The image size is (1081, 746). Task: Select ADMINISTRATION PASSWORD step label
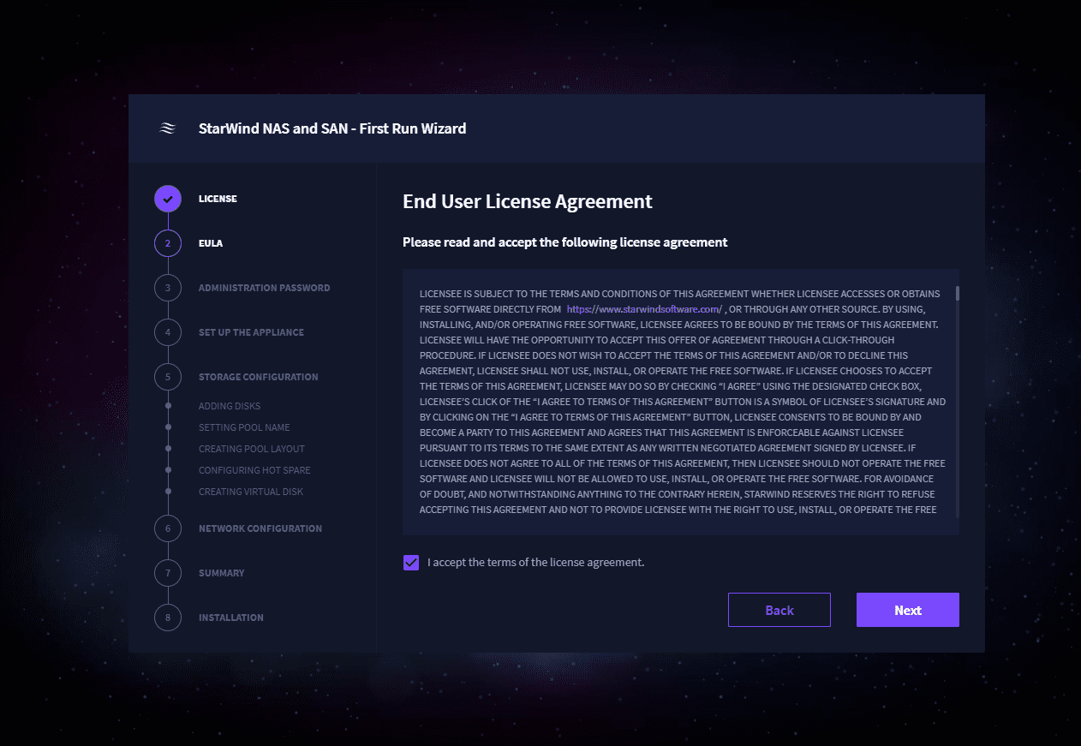264,288
